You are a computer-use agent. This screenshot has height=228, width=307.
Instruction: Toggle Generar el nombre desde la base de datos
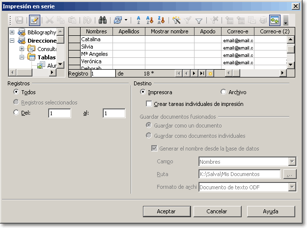pos(154,148)
